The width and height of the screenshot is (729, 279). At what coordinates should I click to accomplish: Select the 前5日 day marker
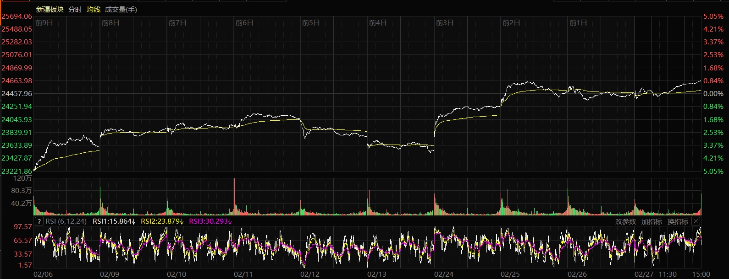pos(311,22)
